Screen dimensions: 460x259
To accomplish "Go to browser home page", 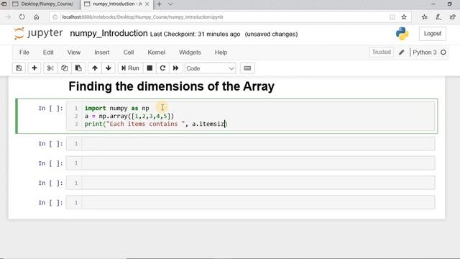I will [x=37, y=17].
